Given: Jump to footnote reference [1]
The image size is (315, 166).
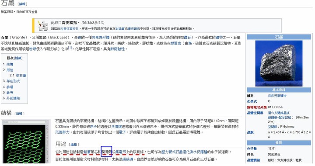Looking at the screenshot, I should 70,48.
